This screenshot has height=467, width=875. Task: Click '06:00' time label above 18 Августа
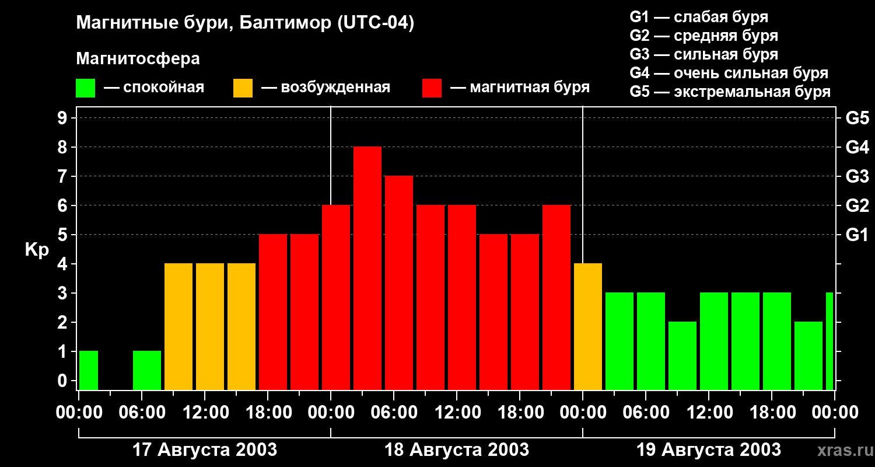pyautogui.click(x=394, y=413)
